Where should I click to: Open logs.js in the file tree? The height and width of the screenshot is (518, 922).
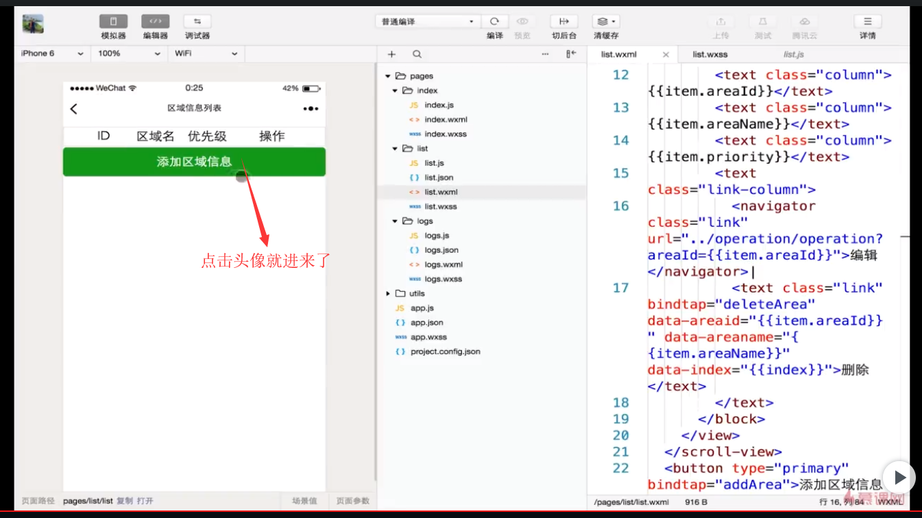click(437, 236)
